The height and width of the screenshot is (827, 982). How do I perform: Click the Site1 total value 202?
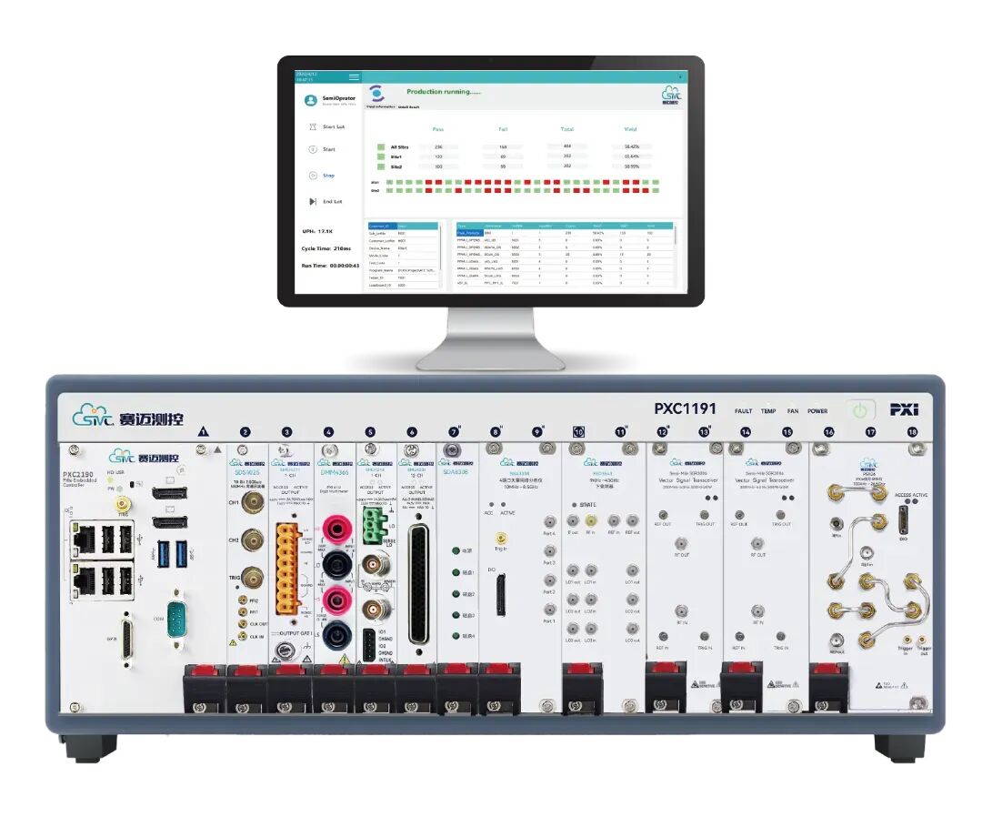coord(566,156)
